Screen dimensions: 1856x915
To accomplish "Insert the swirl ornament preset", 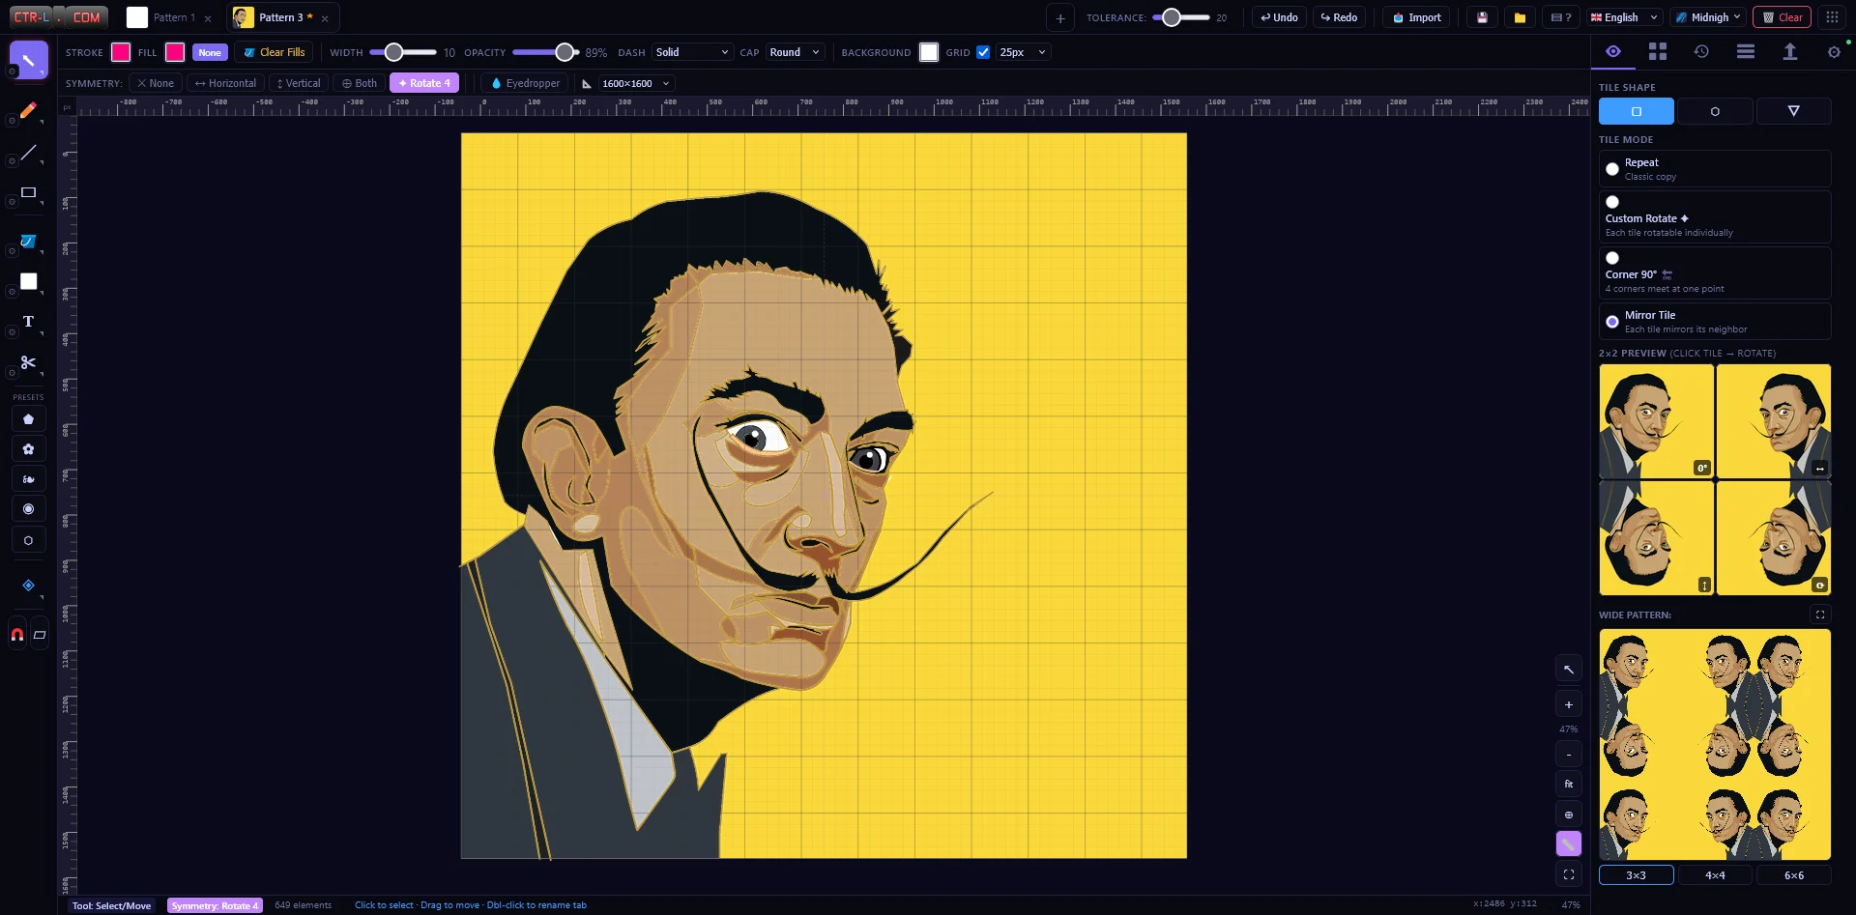I will pyautogui.click(x=28, y=479).
